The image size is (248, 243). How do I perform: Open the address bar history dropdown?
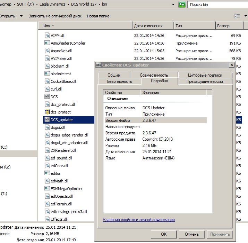(173, 5)
